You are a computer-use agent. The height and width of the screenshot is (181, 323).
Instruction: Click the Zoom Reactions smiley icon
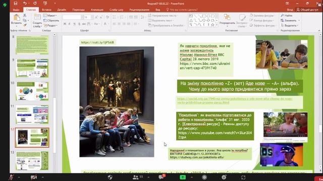point(224,177)
